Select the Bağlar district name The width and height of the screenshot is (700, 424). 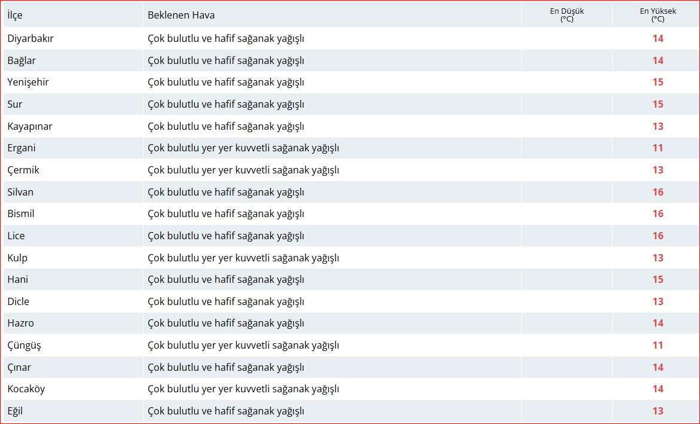point(20,60)
